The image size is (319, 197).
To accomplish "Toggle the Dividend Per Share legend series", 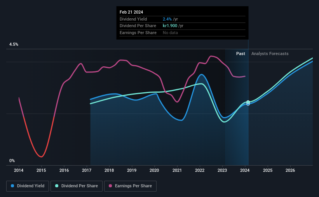I will (x=77, y=186).
